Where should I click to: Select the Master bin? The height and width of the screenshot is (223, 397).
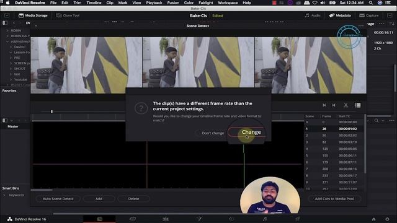point(13,126)
